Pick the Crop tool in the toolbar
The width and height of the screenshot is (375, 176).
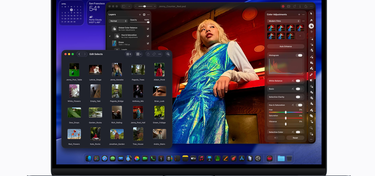click(x=311, y=134)
